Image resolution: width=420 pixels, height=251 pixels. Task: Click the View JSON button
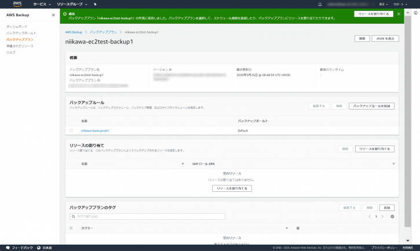click(x=385, y=39)
